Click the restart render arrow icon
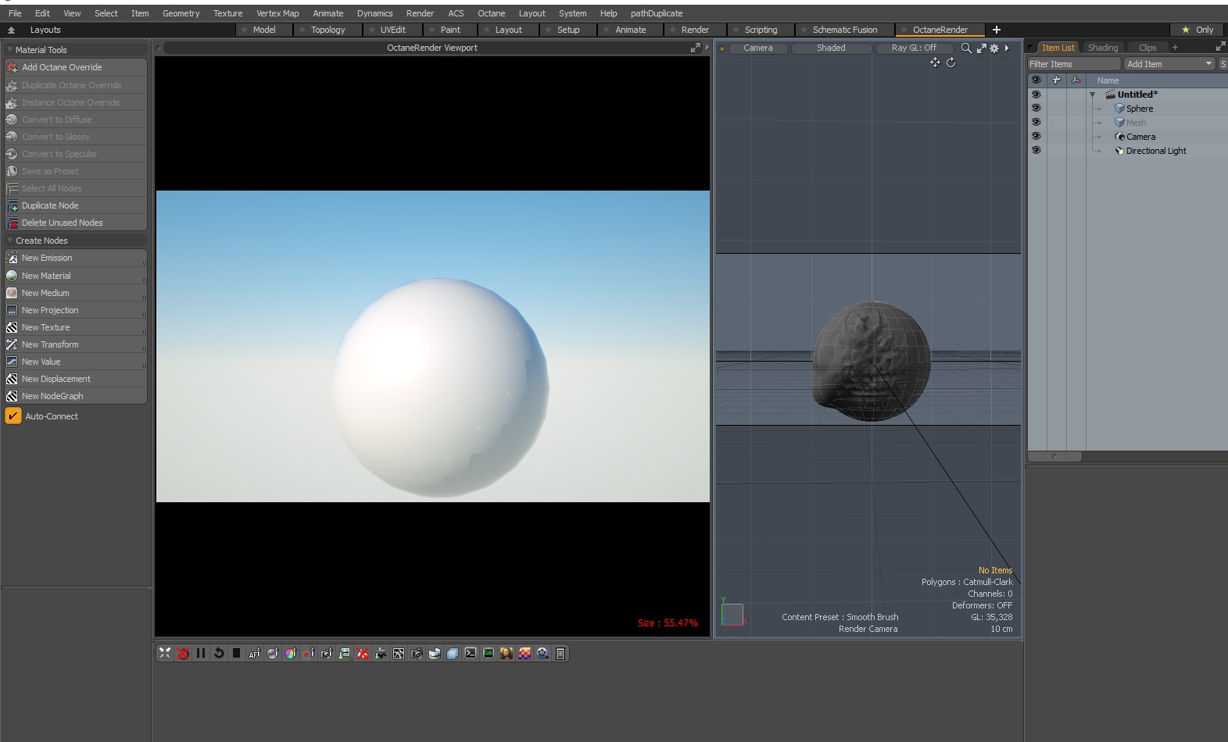Screen dimensions: 1228x742 pos(219,653)
